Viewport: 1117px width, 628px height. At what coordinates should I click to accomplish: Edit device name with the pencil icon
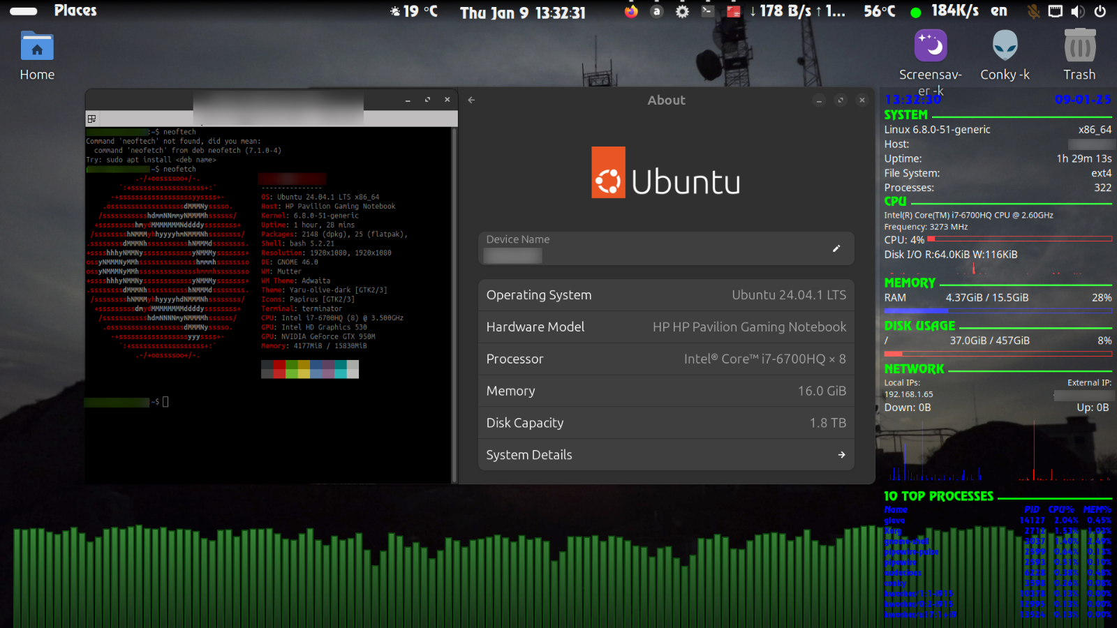pyautogui.click(x=836, y=248)
